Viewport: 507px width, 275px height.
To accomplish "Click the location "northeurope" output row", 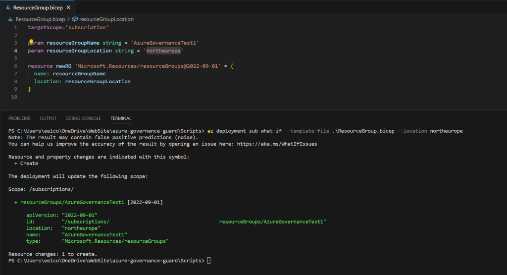I will (x=63, y=228).
